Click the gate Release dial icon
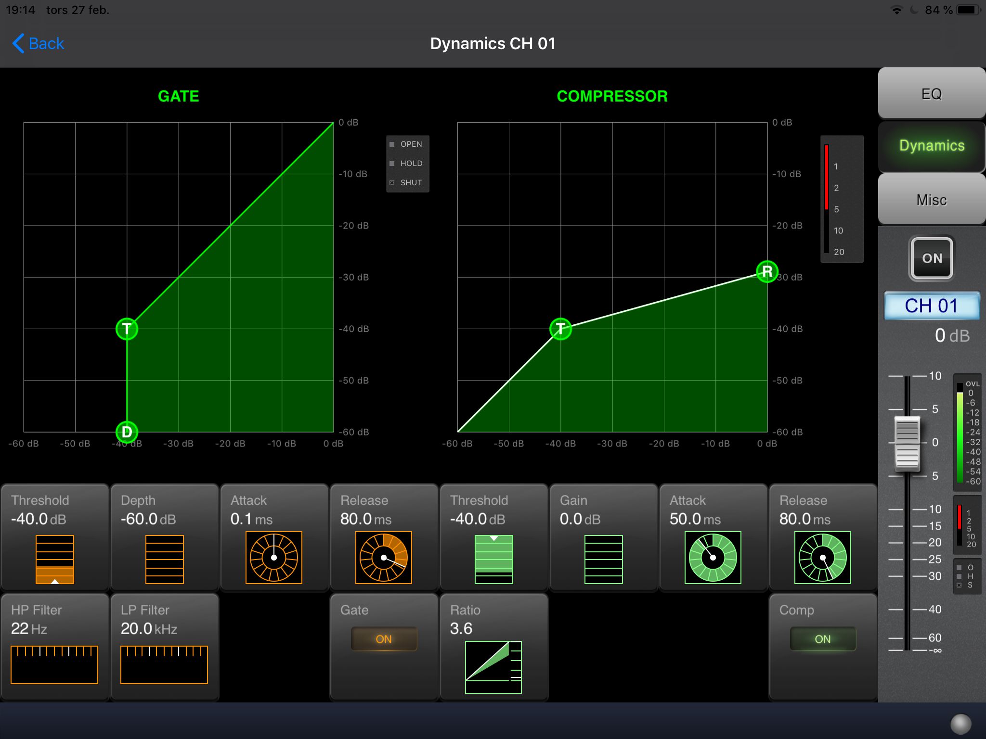Image resolution: width=986 pixels, height=739 pixels. tap(383, 558)
